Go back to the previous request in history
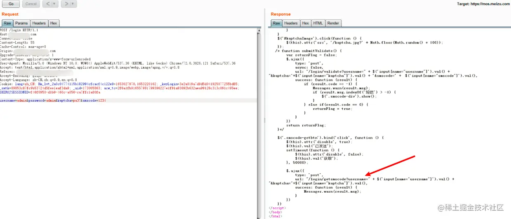This screenshot has width=511, height=219. click(47, 4)
